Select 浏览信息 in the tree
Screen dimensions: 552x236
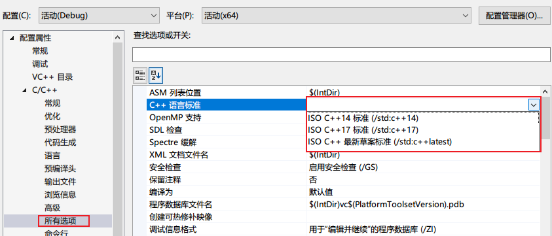[x=60, y=195]
